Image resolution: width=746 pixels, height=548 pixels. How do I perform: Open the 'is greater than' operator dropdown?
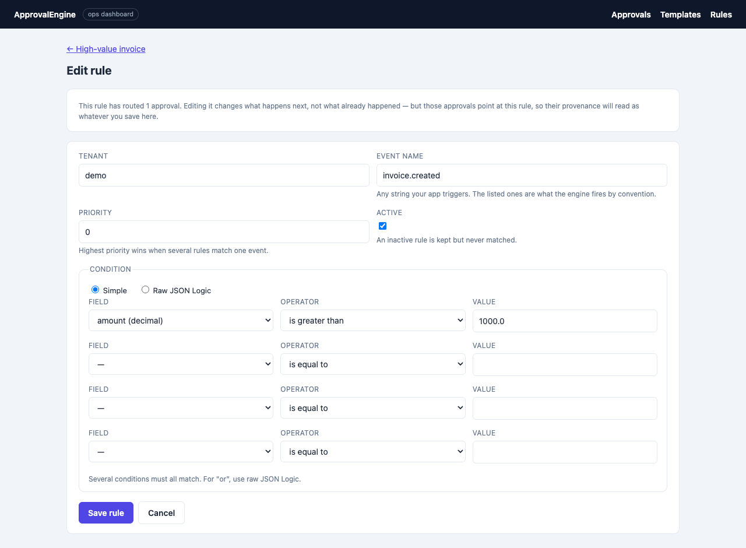point(373,321)
